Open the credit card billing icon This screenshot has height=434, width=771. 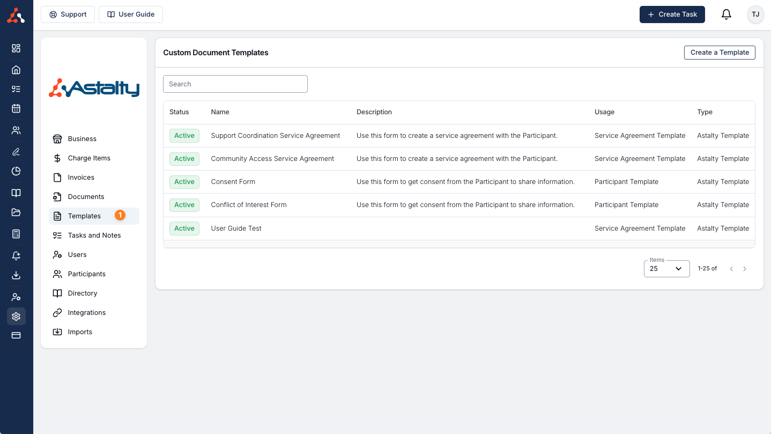[x=16, y=335]
